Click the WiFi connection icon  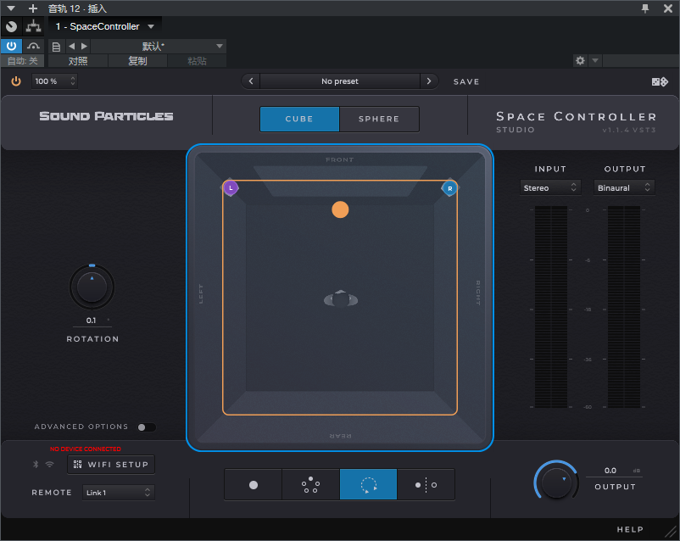tap(50, 464)
